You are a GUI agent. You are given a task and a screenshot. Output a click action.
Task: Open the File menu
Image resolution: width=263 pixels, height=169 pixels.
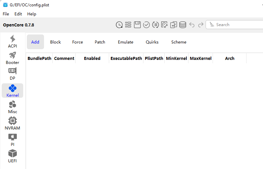click(6, 14)
